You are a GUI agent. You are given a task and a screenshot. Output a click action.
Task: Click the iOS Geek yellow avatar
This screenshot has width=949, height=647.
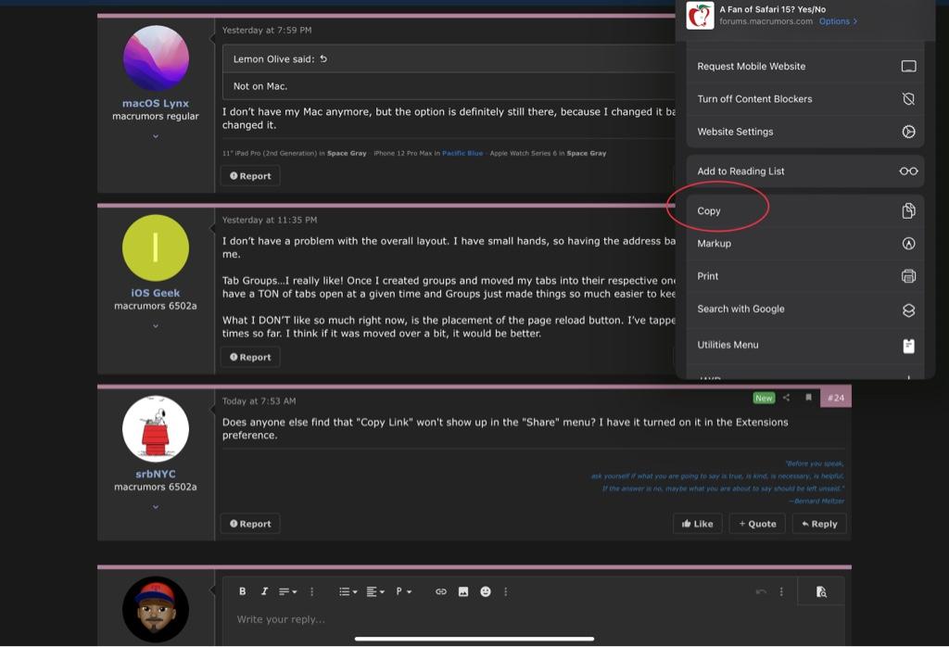(x=156, y=247)
